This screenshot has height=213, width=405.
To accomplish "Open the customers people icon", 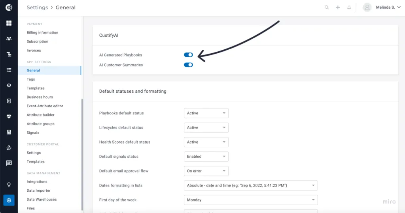I will click(x=9, y=39).
